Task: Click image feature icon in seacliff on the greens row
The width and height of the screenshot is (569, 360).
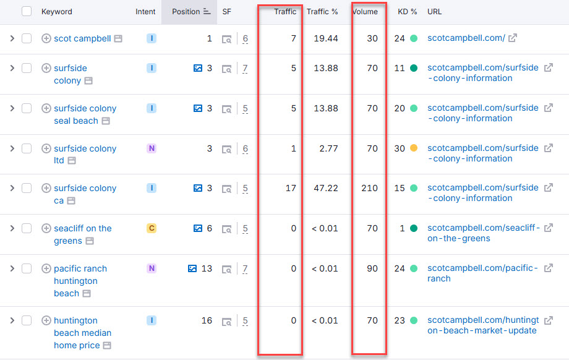Action: pos(198,228)
